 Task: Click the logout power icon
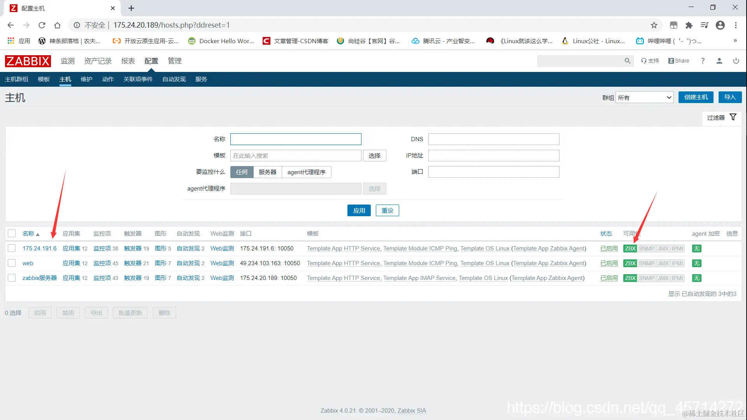736,61
